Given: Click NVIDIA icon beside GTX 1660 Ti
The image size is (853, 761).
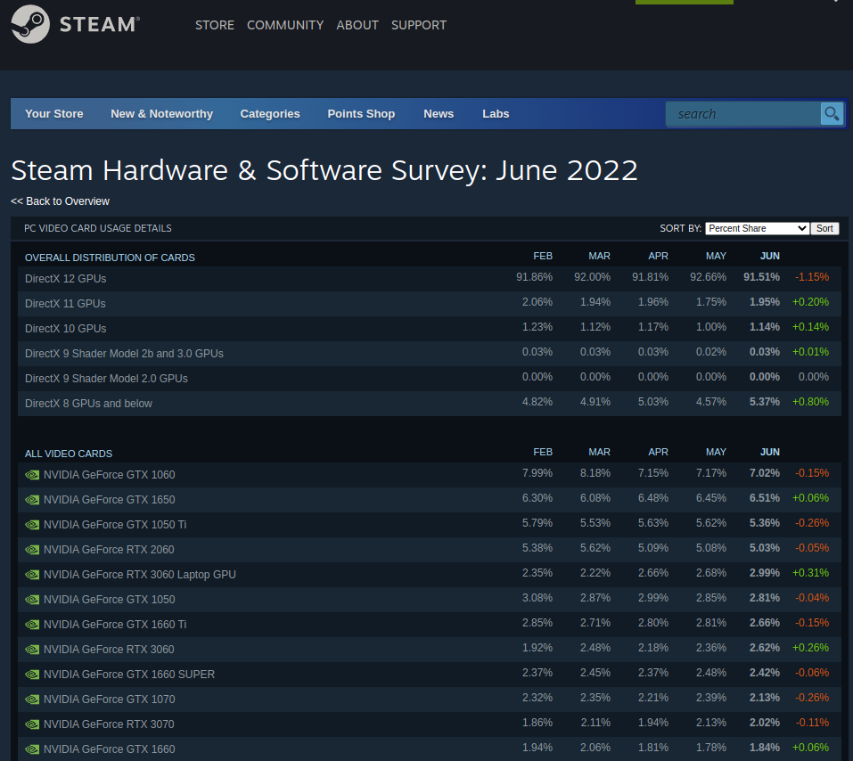Looking at the screenshot, I should coord(32,625).
